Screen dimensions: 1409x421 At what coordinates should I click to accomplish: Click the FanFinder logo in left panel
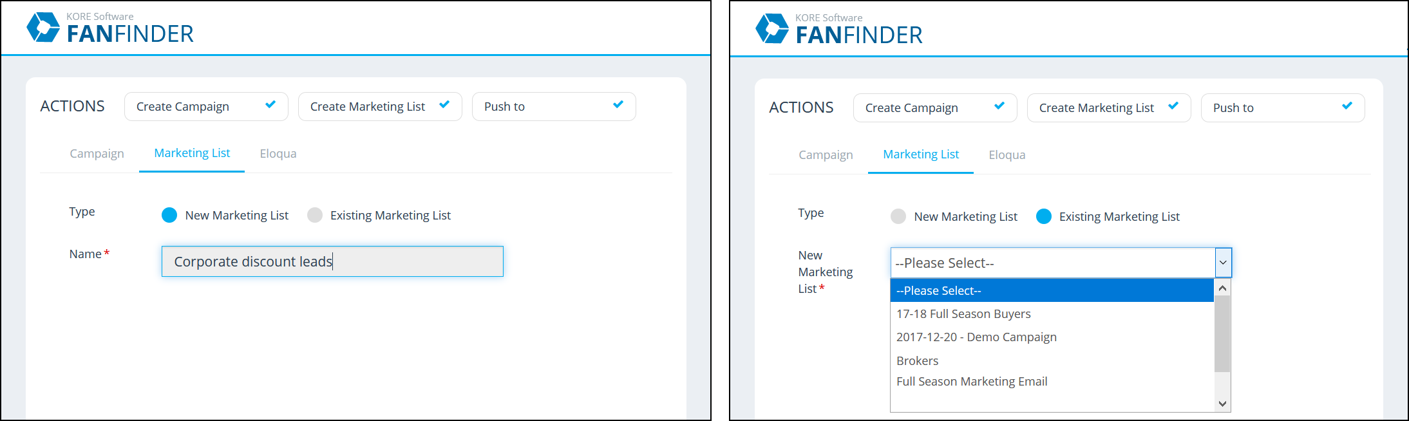pyautogui.click(x=110, y=28)
